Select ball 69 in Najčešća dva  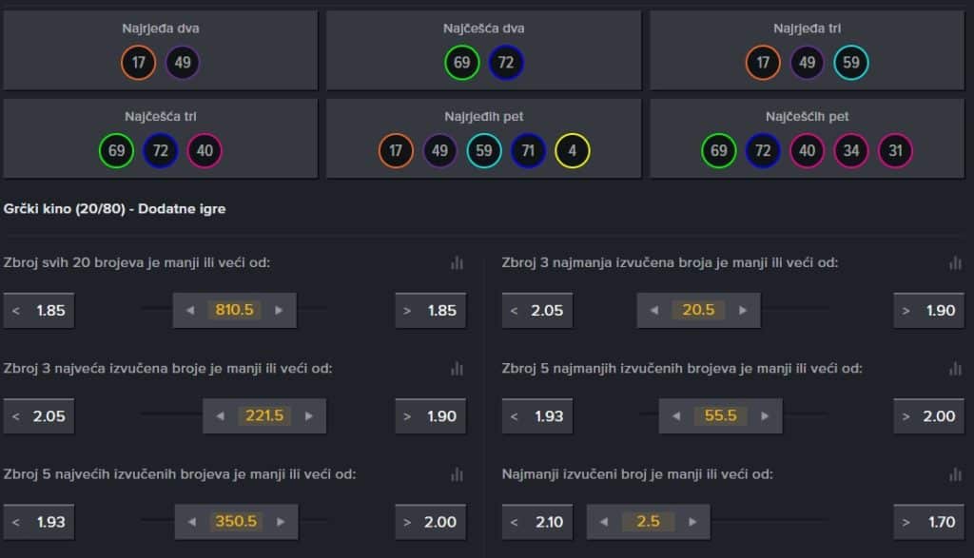click(462, 63)
